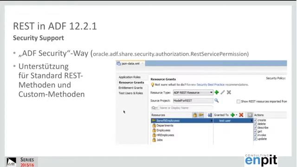Click the Source Project ModelForREST field
Image resolution: width=297 pixels, height=167 pixels.
(193, 101)
